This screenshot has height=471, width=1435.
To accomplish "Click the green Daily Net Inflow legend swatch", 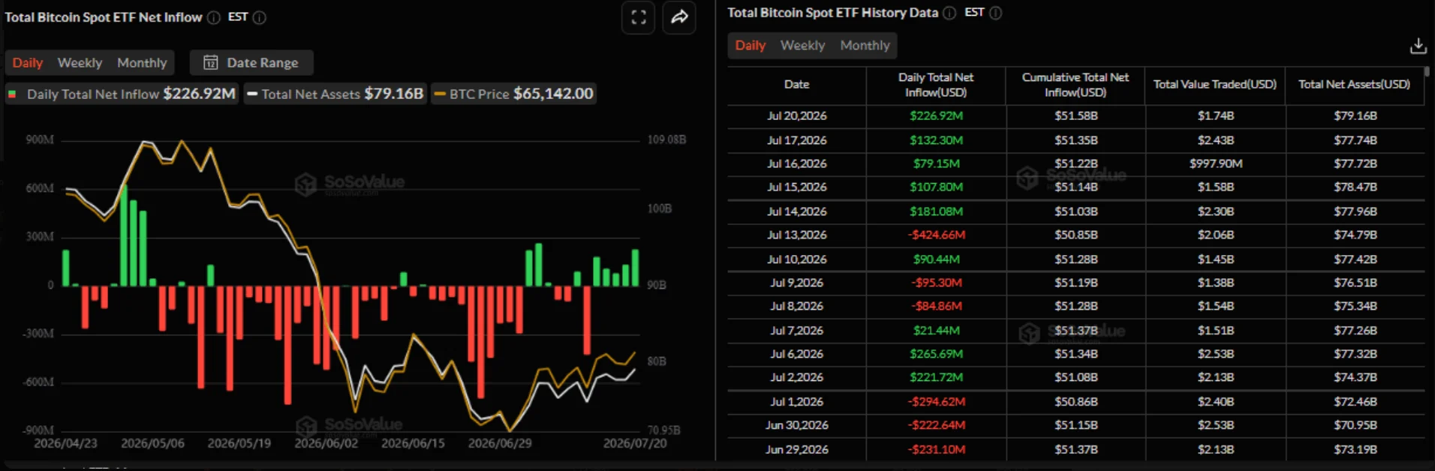I will [x=12, y=94].
